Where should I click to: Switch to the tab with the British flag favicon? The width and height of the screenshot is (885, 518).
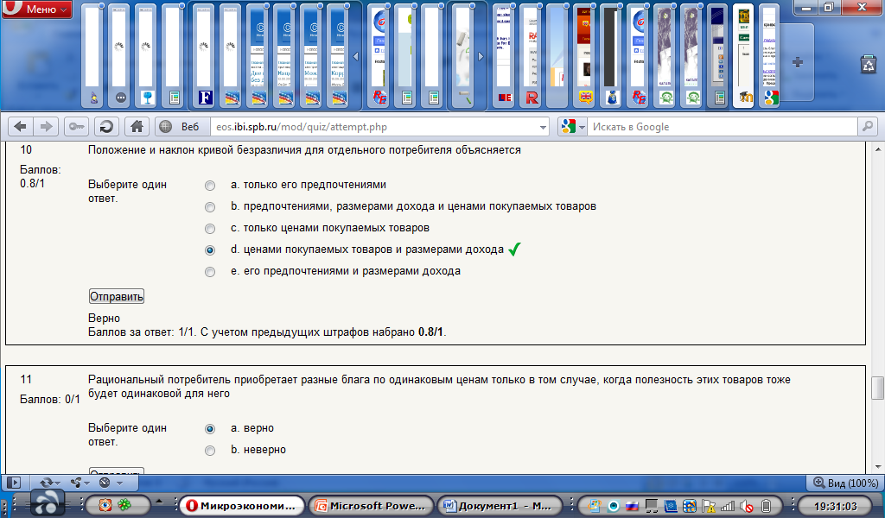click(x=585, y=56)
